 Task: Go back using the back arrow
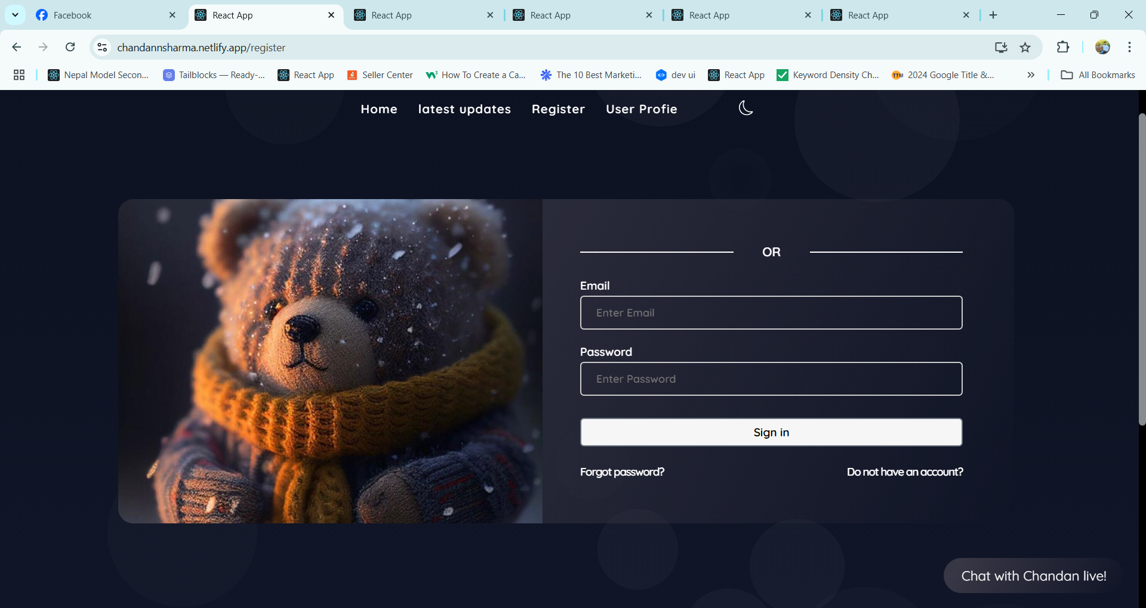pos(17,47)
